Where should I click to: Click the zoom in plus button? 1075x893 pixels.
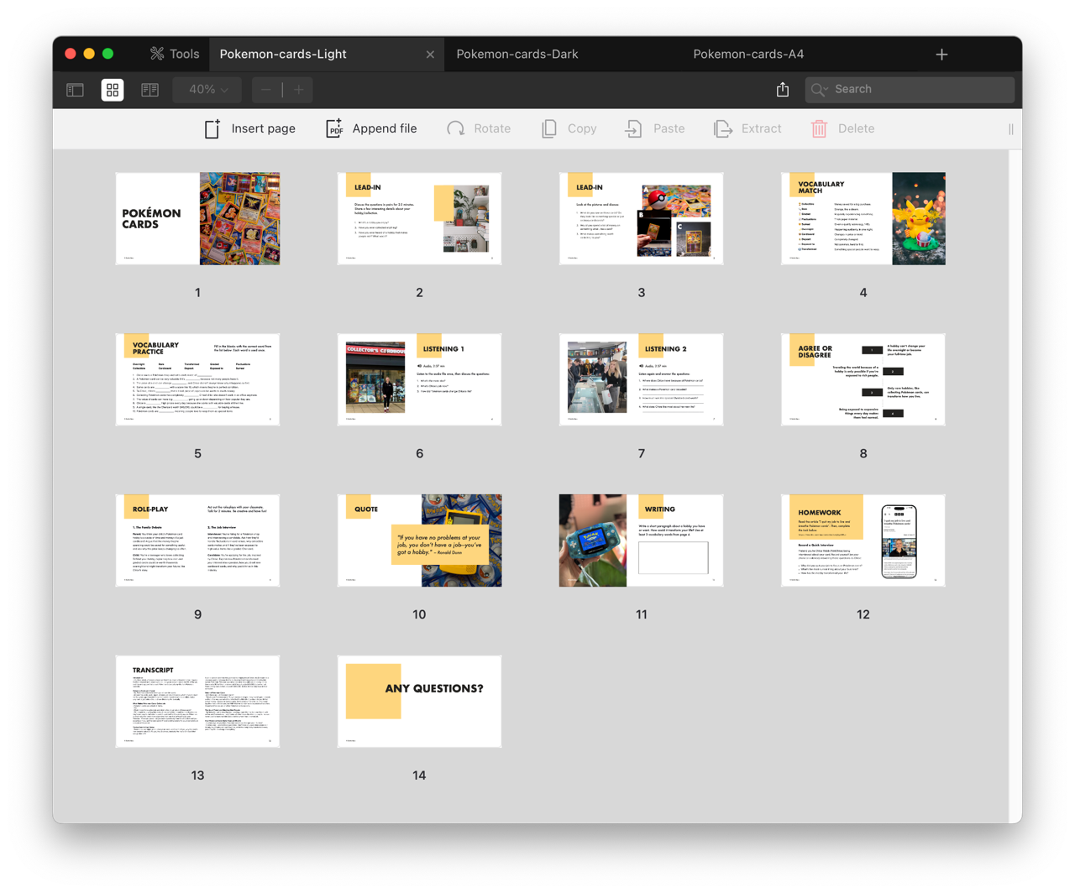tap(297, 90)
